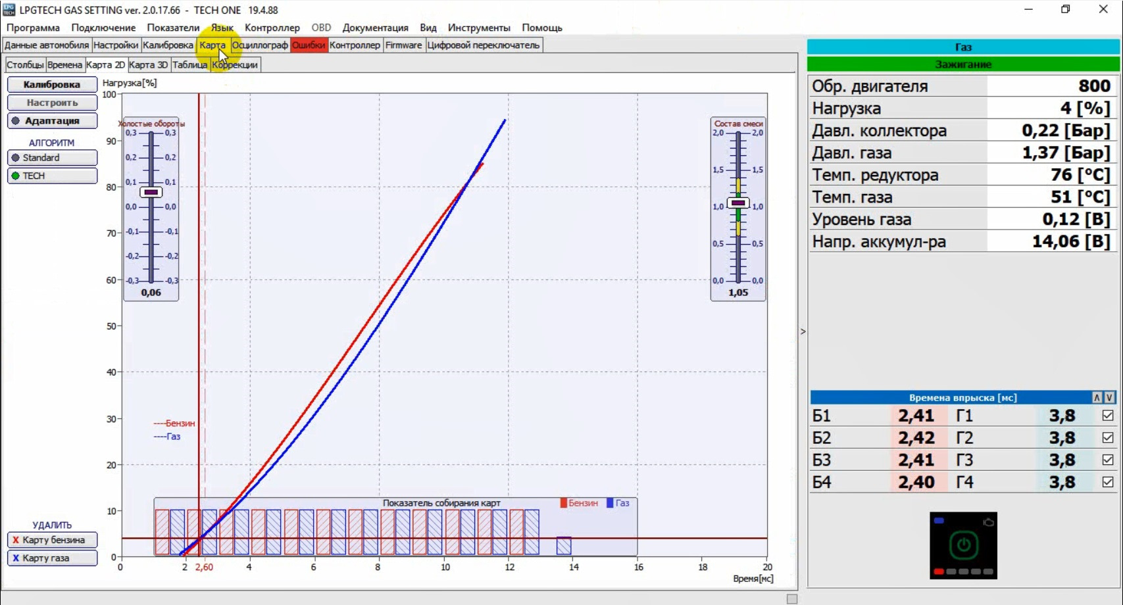1123x605 pixels.
Task: Uncheck the Г2 injector checkbox
Action: point(1108,437)
